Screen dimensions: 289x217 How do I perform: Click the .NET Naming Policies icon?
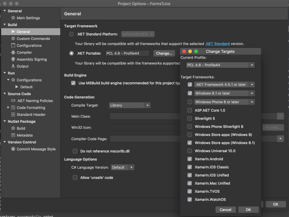(x=13, y=101)
